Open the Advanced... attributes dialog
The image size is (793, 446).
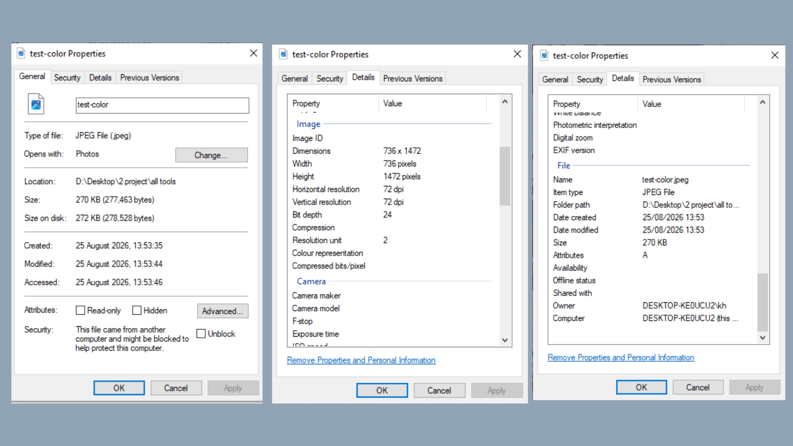click(223, 311)
